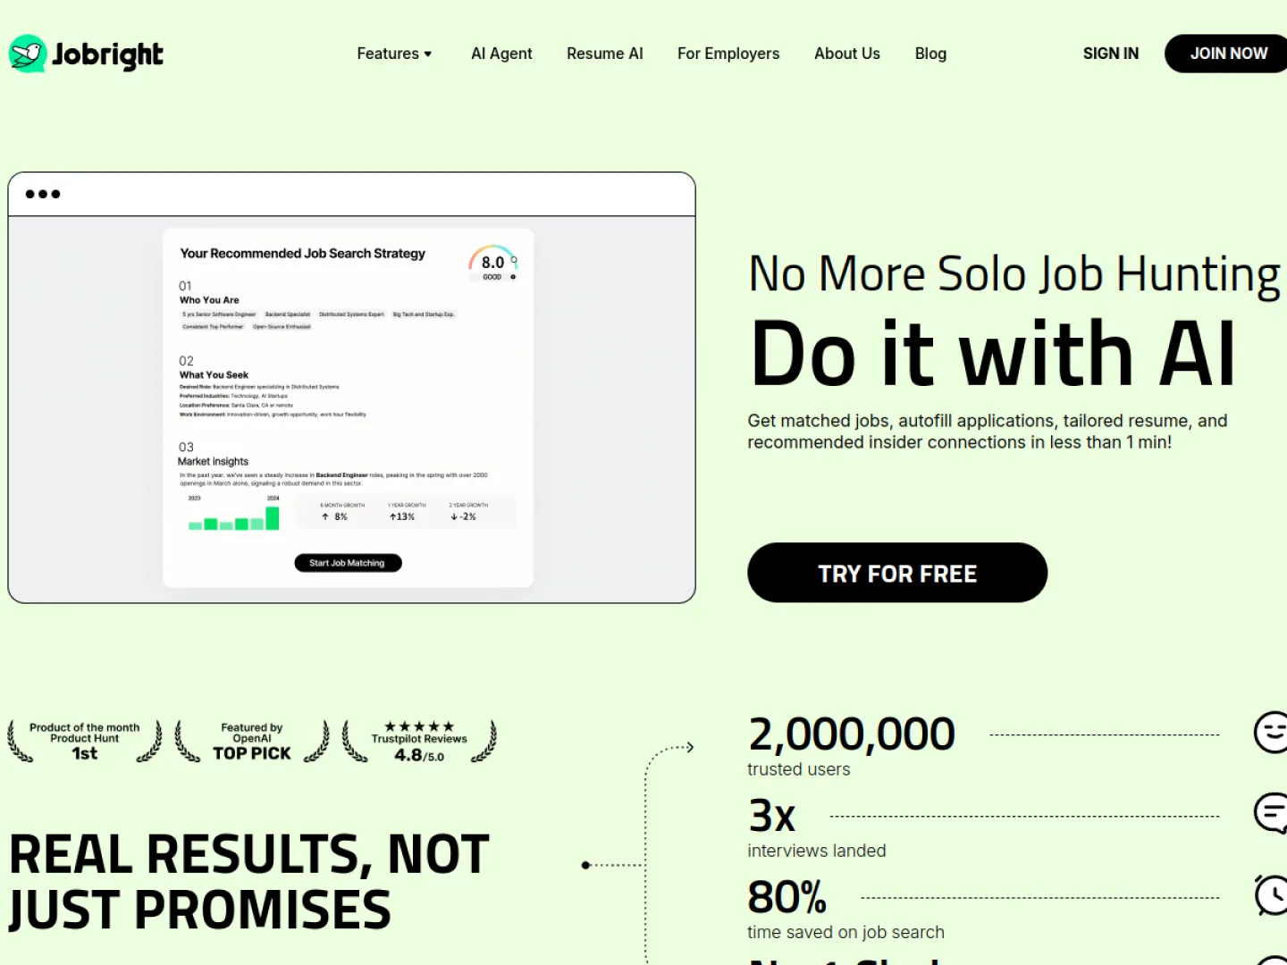
Task: Click the chat bubble icon beside interviews landed
Action: click(1271, 813)
